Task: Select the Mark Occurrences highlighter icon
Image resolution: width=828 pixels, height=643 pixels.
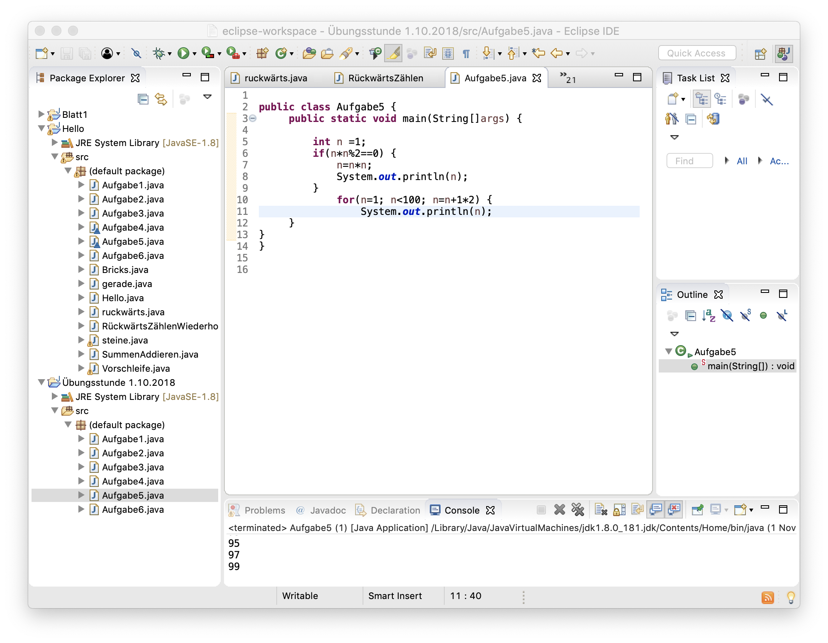Action: click(x=393, y=54)
